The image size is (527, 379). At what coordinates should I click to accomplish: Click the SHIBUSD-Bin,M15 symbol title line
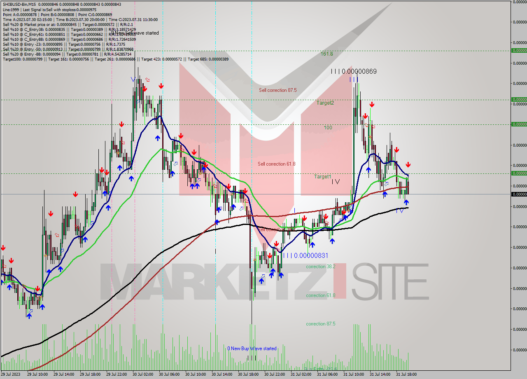(62, 5)
